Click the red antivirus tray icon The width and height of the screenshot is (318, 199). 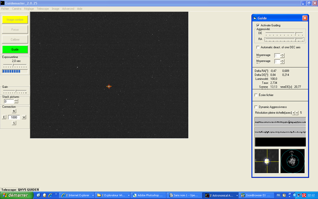[304, 195]
